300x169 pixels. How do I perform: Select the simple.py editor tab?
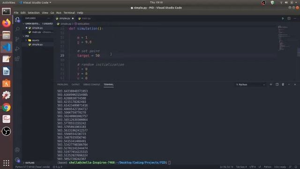[x=65, y=18]
